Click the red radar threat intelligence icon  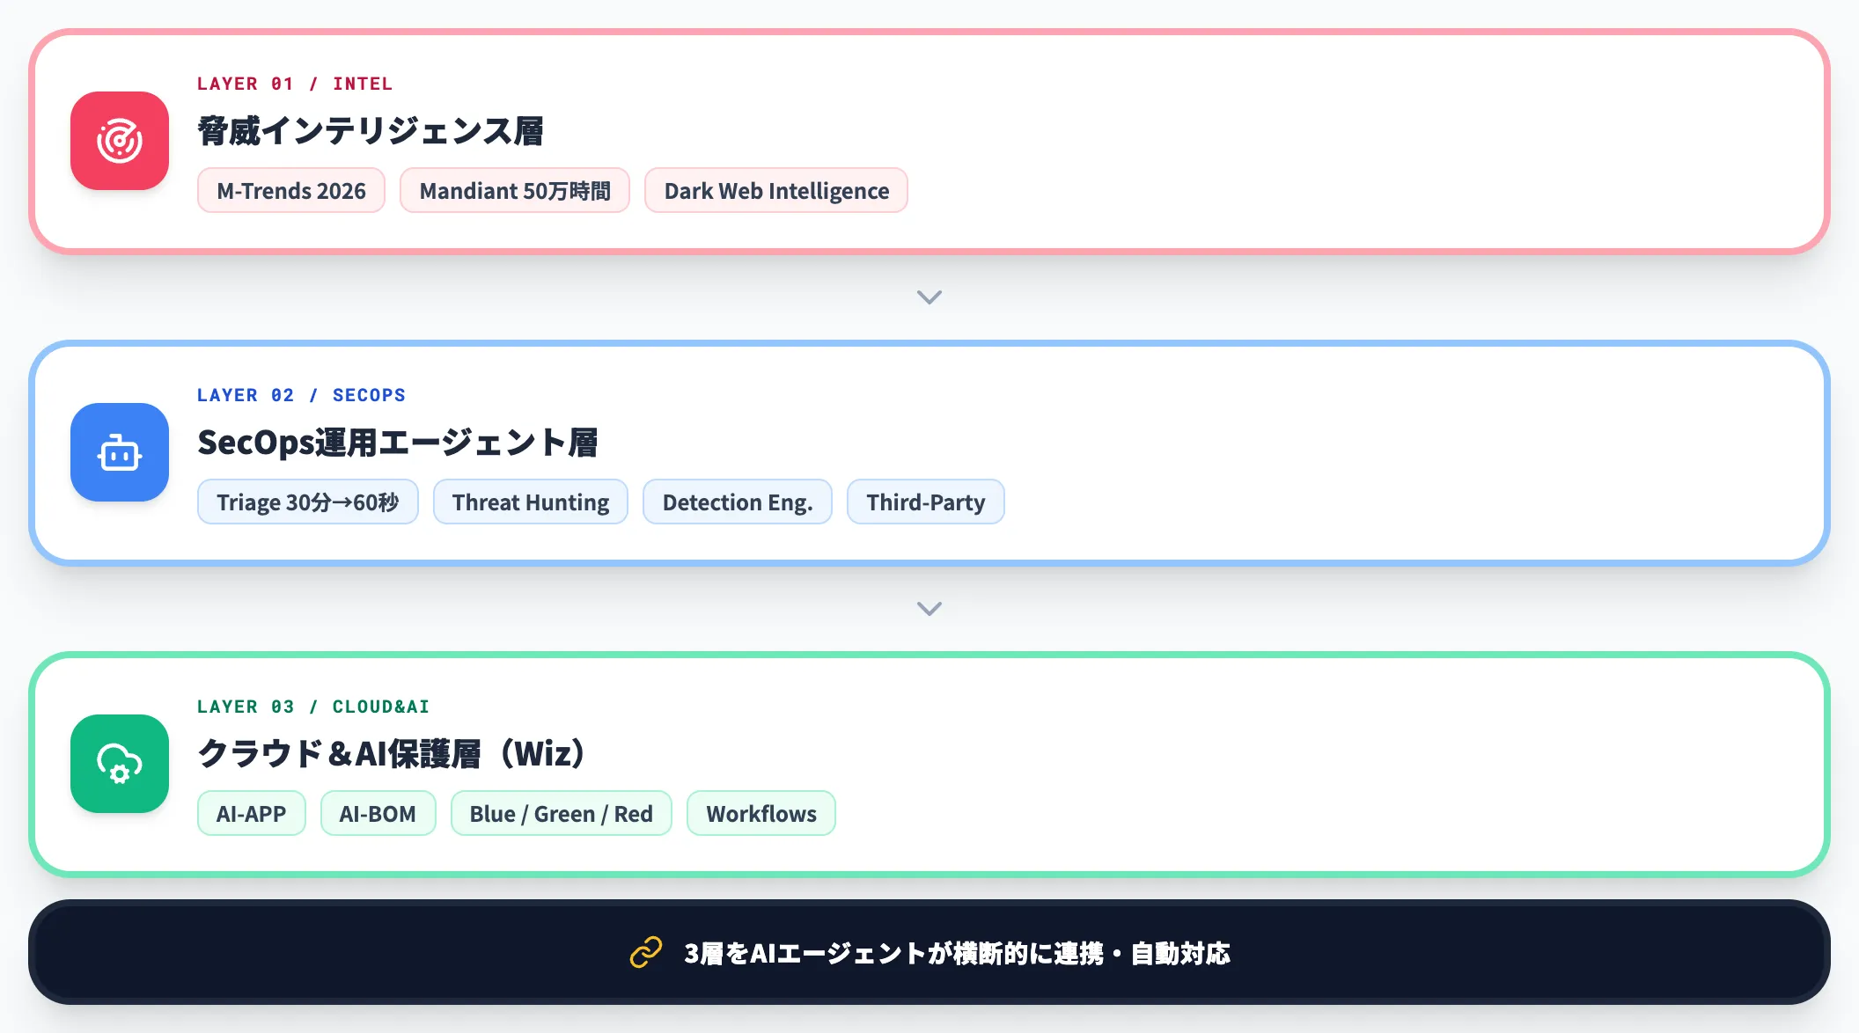(x=120, y=141)
